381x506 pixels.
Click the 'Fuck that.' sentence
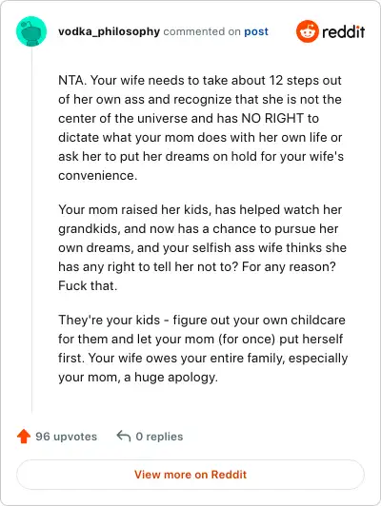pyautogui.click(x=88, y=285)
